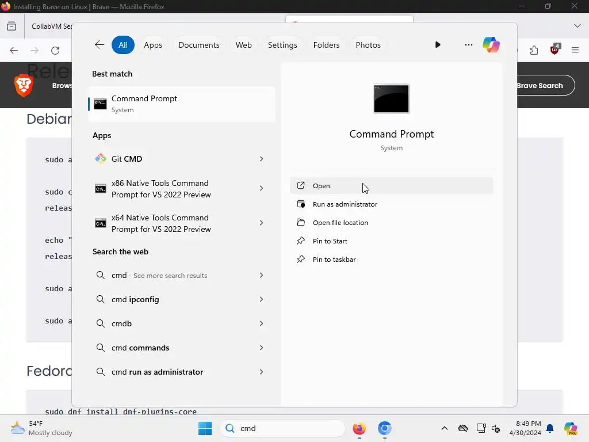The height and width of the screenshot is (442, 589).
Task: Choose Run as administrator
Action: (391, 204)
